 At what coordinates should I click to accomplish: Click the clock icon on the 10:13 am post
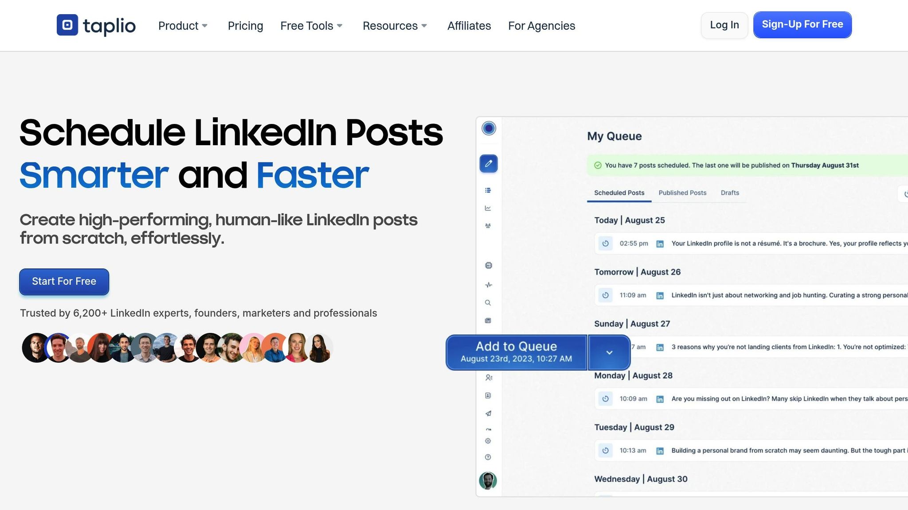[606, 451]
